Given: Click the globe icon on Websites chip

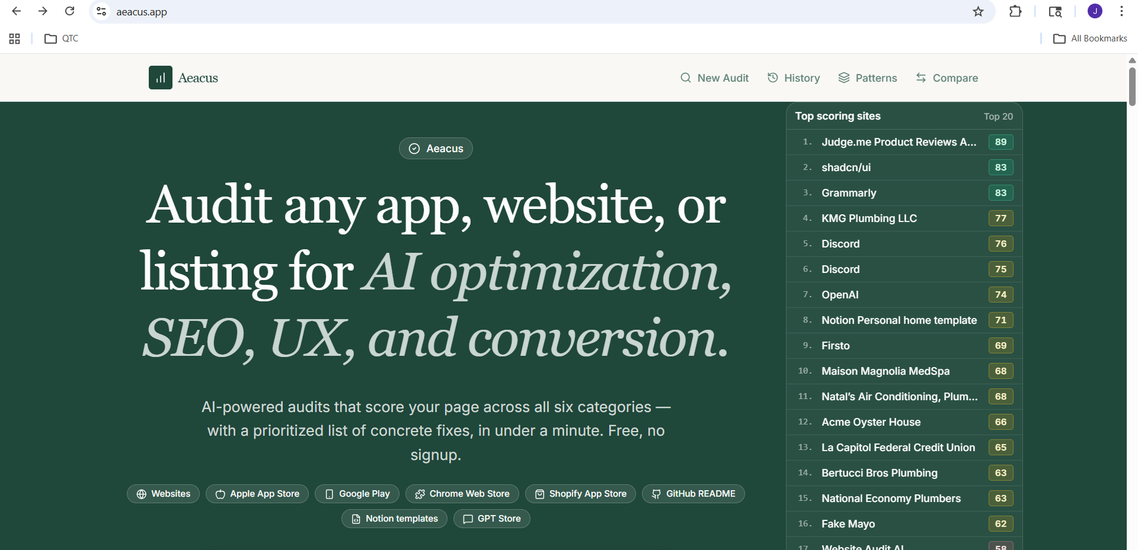Looking at the screenshot, I should [142, 494].
